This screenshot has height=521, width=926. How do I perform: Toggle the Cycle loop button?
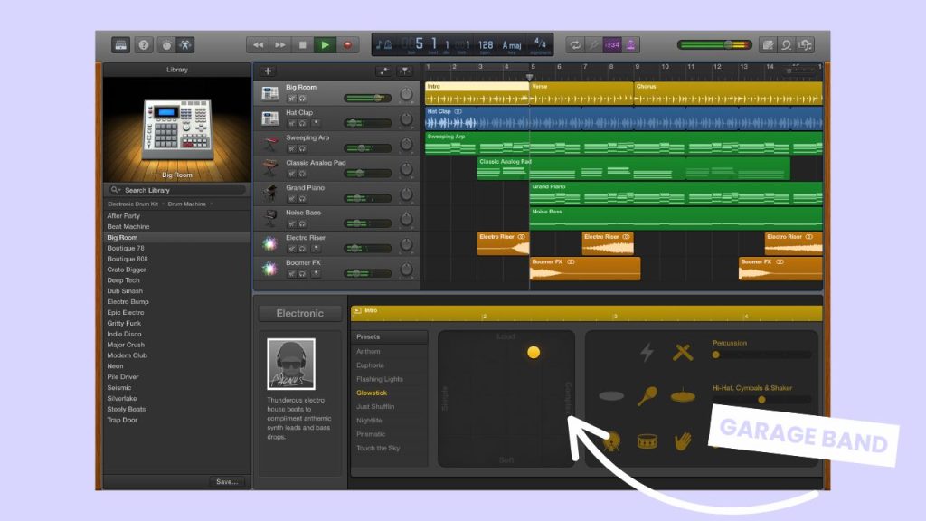(x=574, y=45)
